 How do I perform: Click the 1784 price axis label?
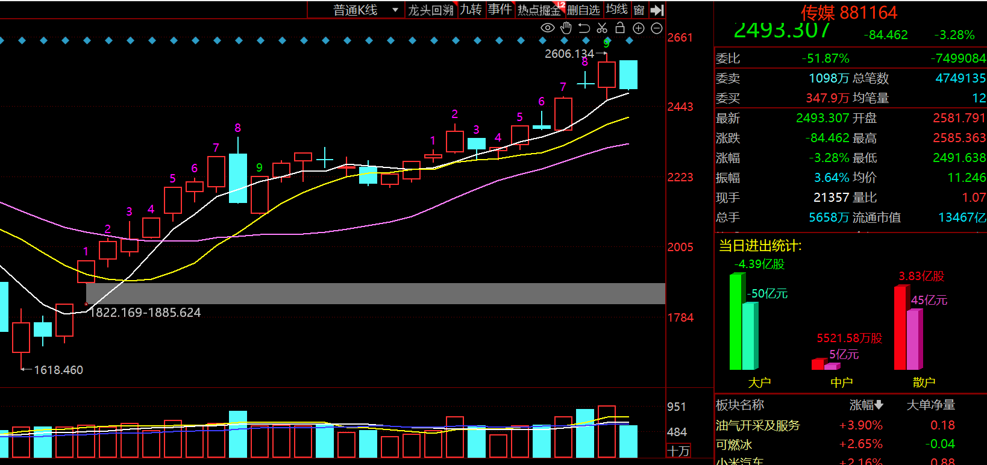680,317
